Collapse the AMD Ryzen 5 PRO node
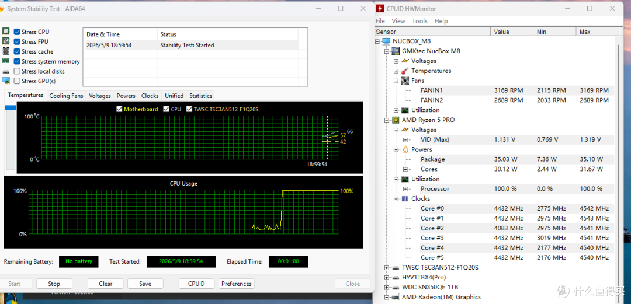 point(387,120)
